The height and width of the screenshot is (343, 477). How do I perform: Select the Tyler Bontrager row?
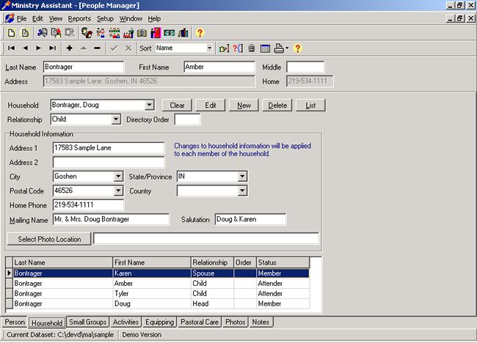pos(161,293)
